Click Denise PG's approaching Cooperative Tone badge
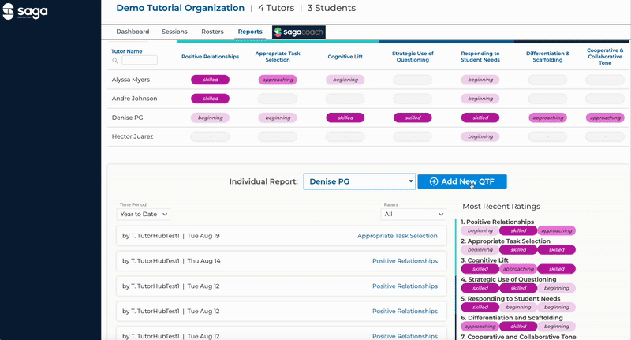The height and width of the screenshot is (340, 631). tap(605, 118)
